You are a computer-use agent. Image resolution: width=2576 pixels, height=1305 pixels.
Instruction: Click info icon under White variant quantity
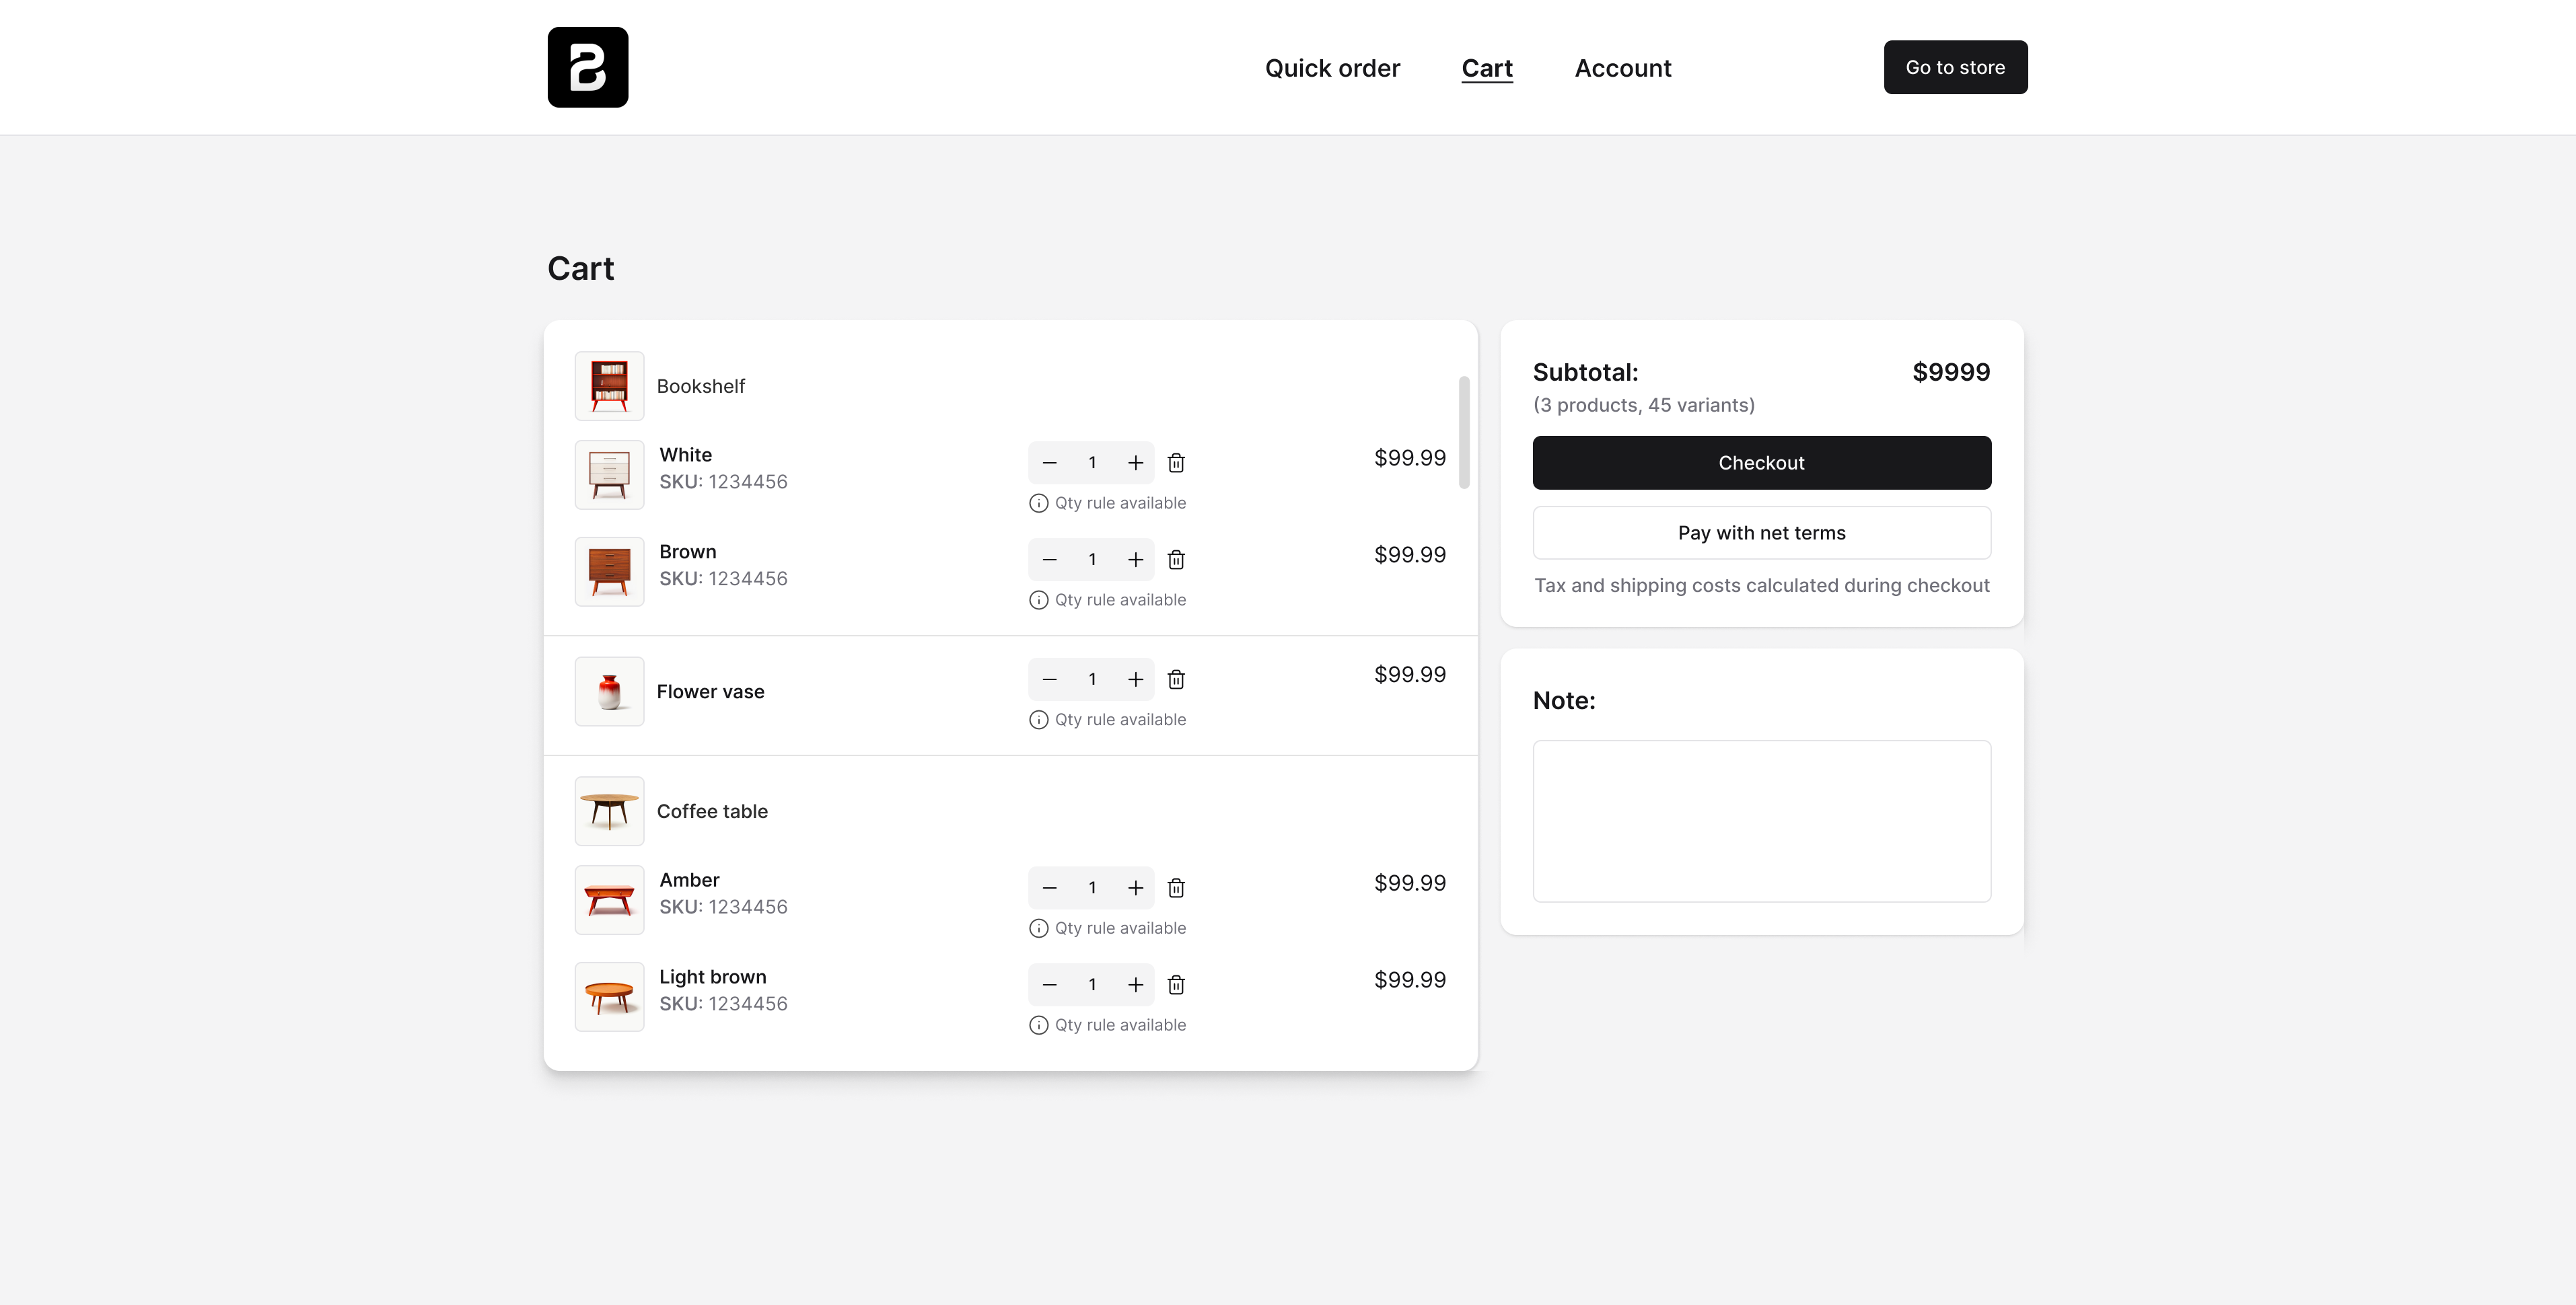pos(1038,503)
